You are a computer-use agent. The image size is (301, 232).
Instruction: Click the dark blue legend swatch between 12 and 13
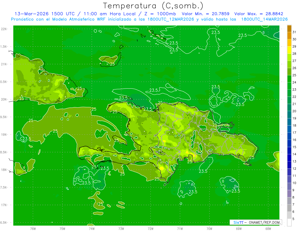coord(289,165)
